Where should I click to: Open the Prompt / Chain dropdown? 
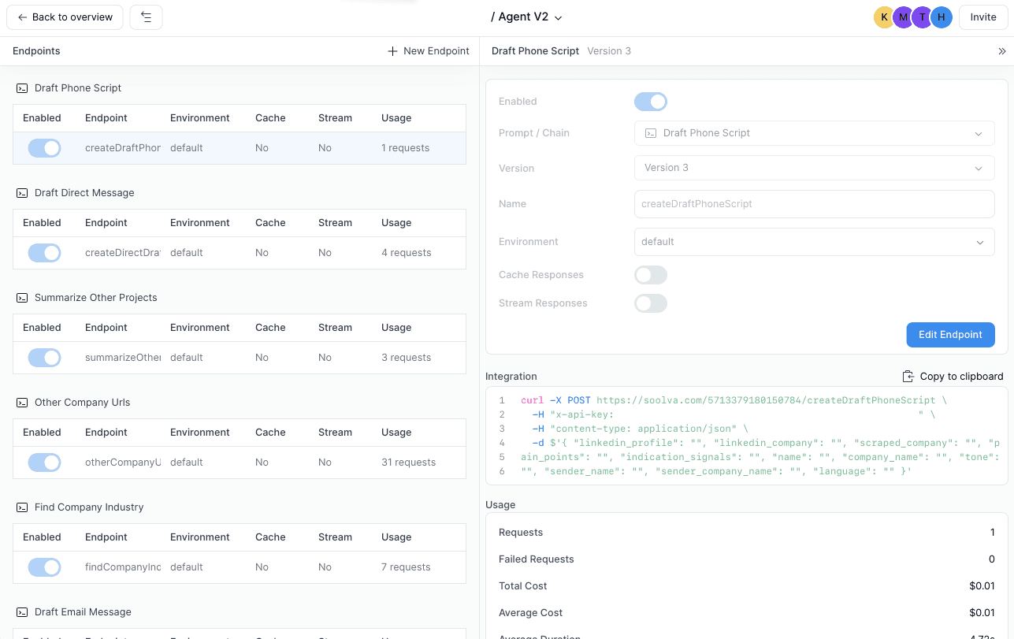(x=814, y=133)
